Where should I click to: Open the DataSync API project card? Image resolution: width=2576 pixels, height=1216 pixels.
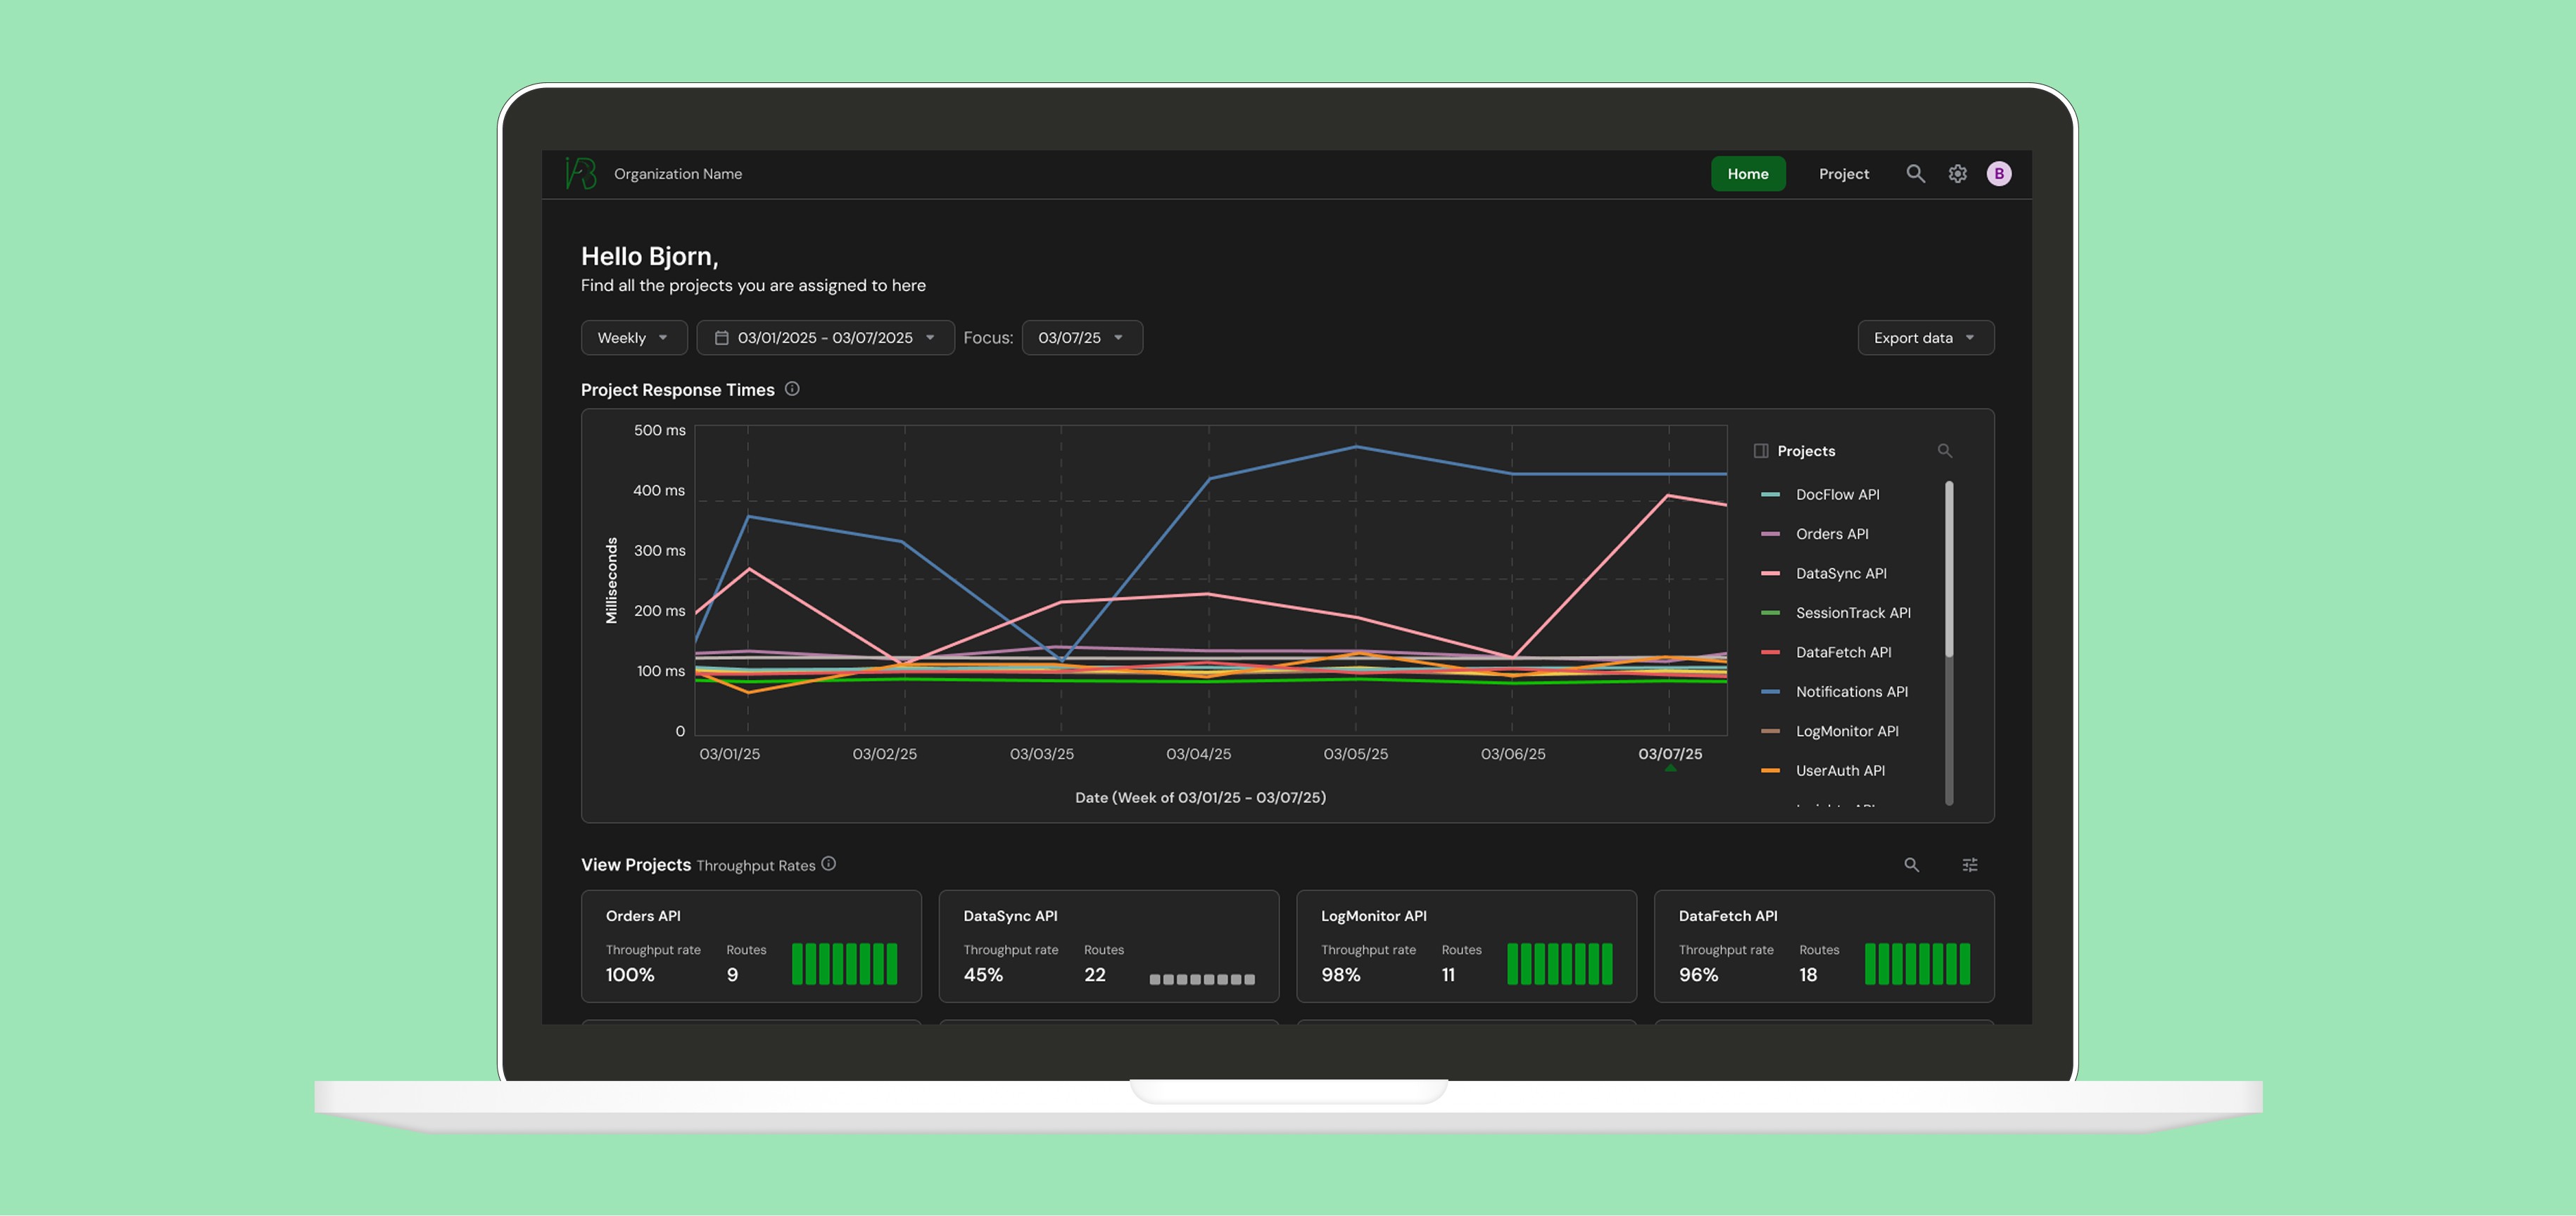tap(1108, 945)
